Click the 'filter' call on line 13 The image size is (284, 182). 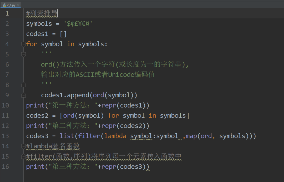click(x=89, y=136)
